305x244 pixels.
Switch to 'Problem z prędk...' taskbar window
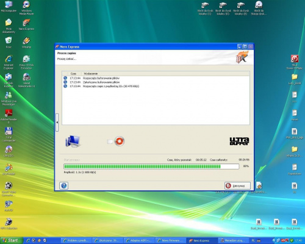[76, 240]
